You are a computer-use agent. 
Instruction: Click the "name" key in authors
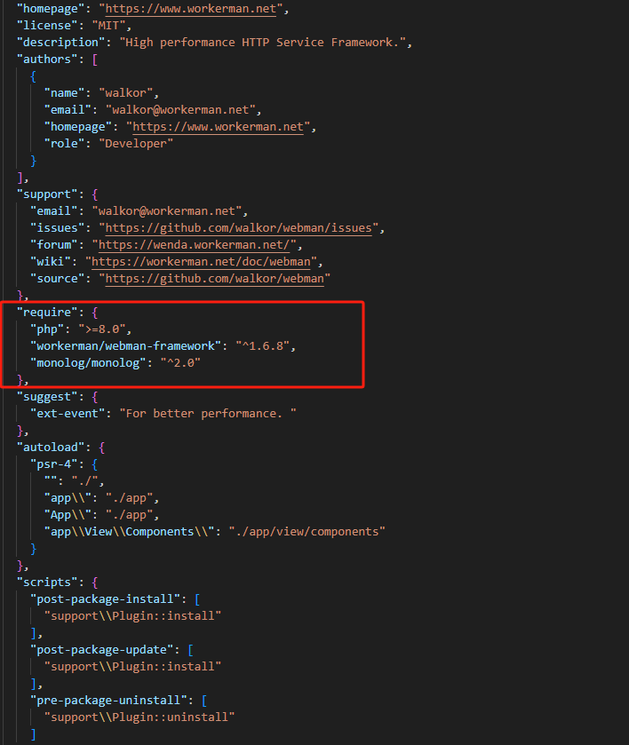tap(64, 92)
